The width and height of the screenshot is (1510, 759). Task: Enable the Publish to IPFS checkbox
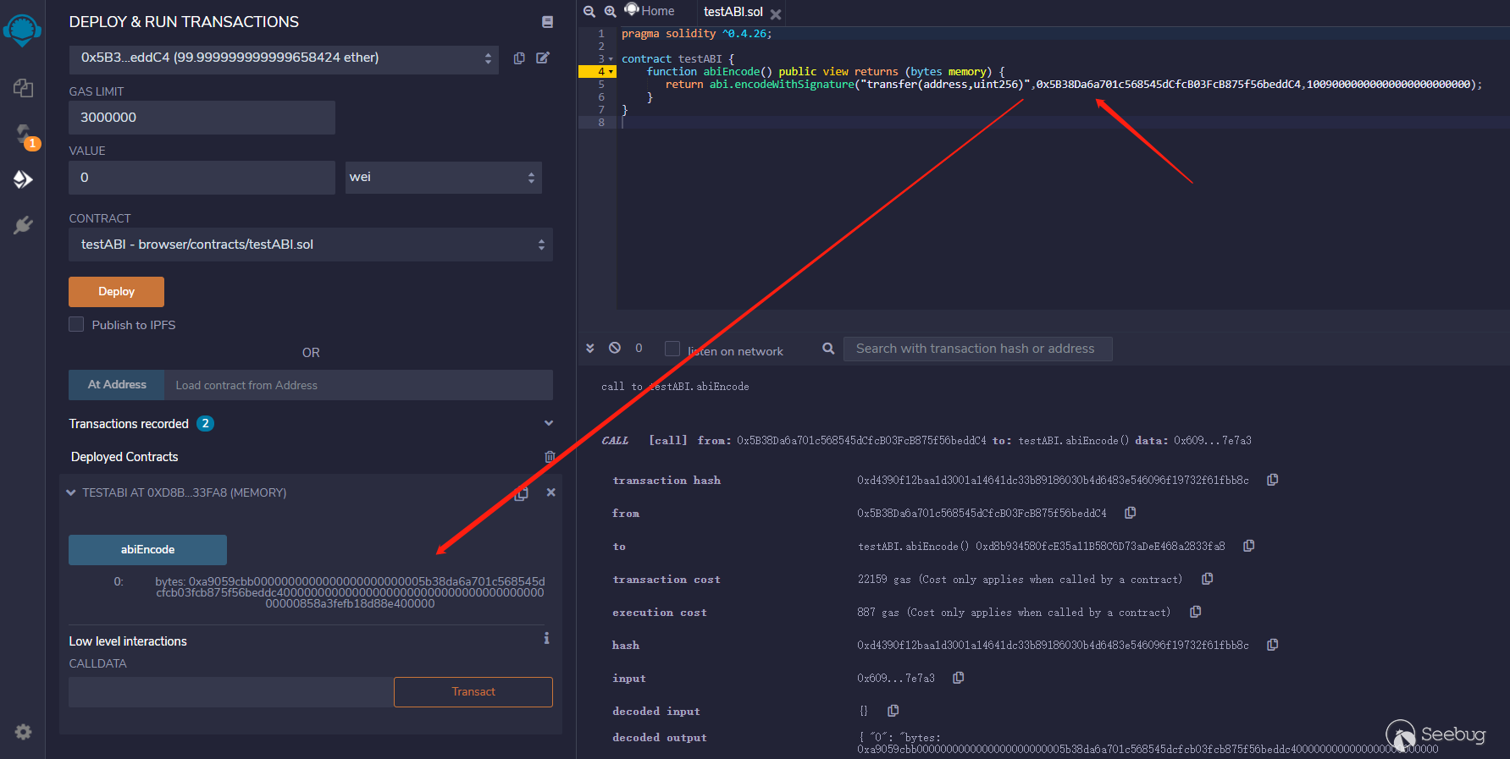click(77, 325)
